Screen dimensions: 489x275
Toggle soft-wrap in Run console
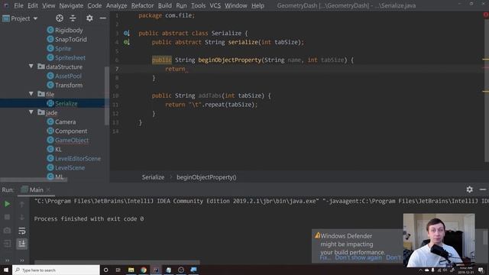[22, 231]
